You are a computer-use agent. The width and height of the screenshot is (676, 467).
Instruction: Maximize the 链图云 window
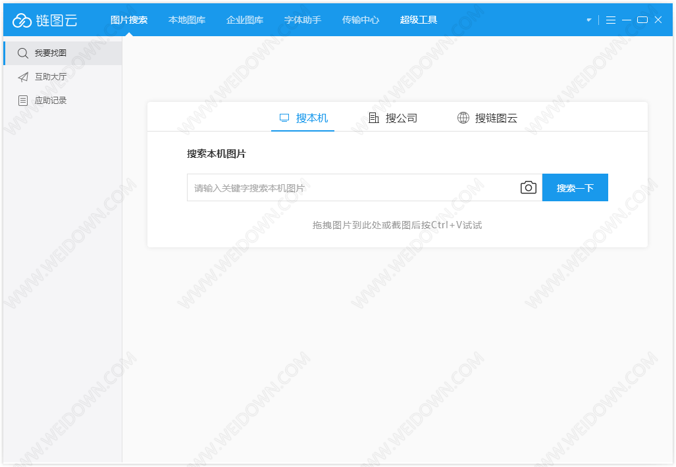point(642,20)
